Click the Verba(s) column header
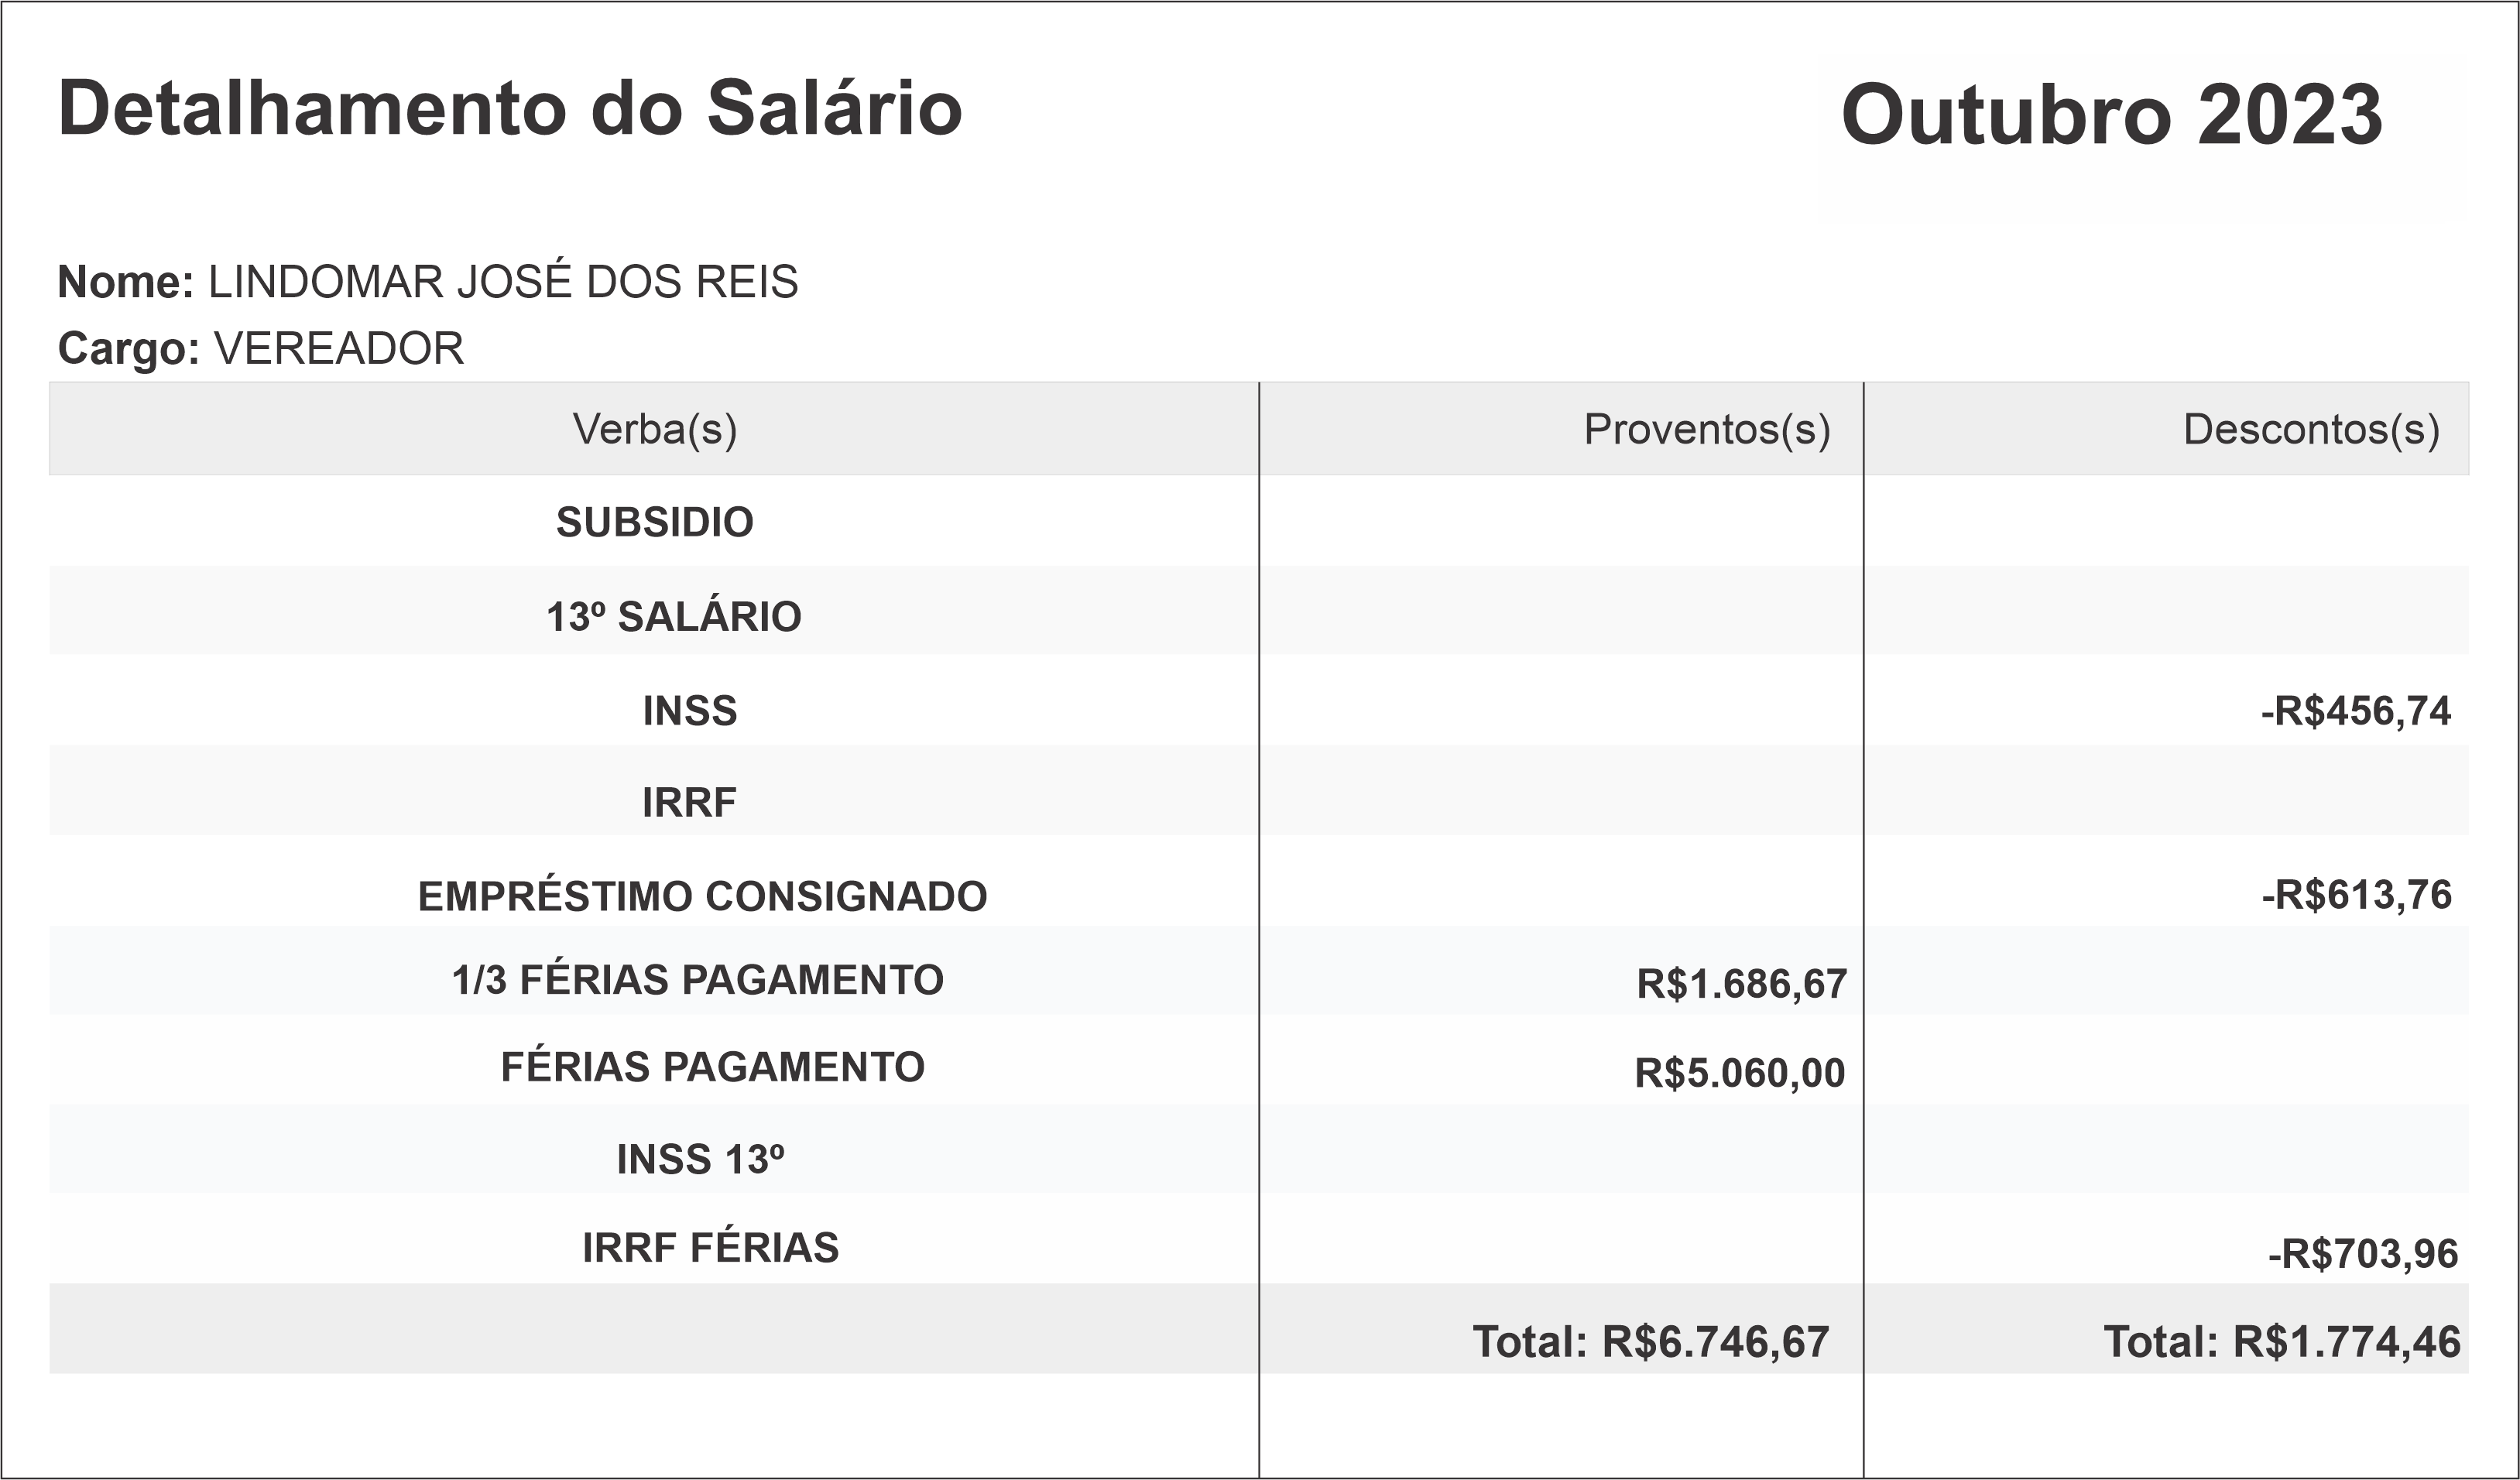Viewport: 2520px width, 1480px height. (654, 429)
